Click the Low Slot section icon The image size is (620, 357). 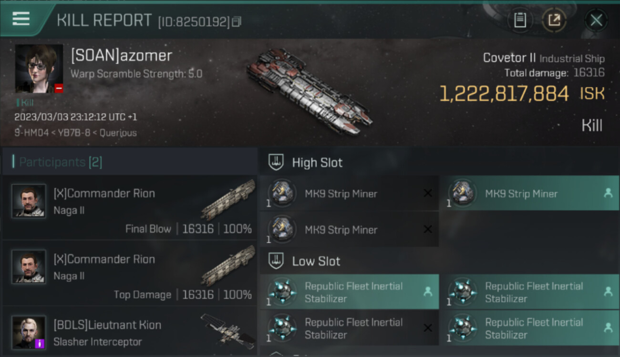click(277, 261)
